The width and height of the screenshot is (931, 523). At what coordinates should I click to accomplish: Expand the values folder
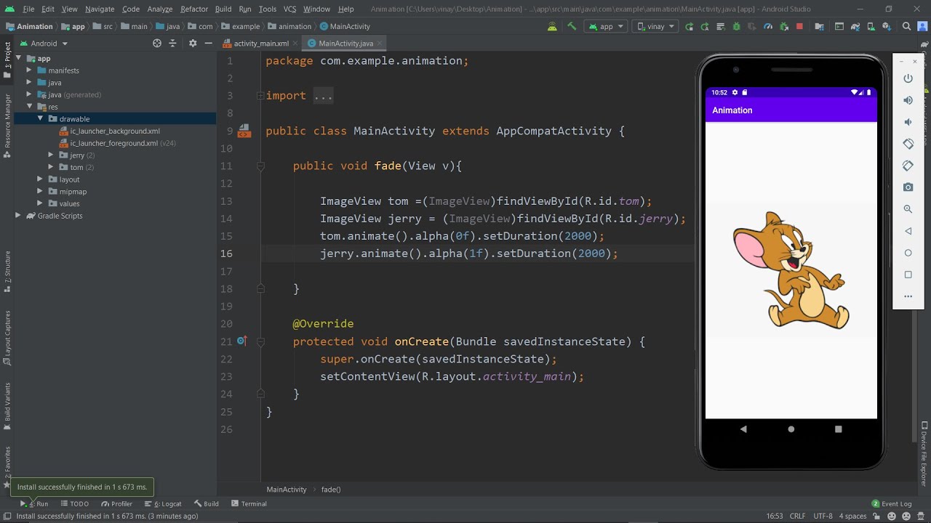tap(41, 203)
